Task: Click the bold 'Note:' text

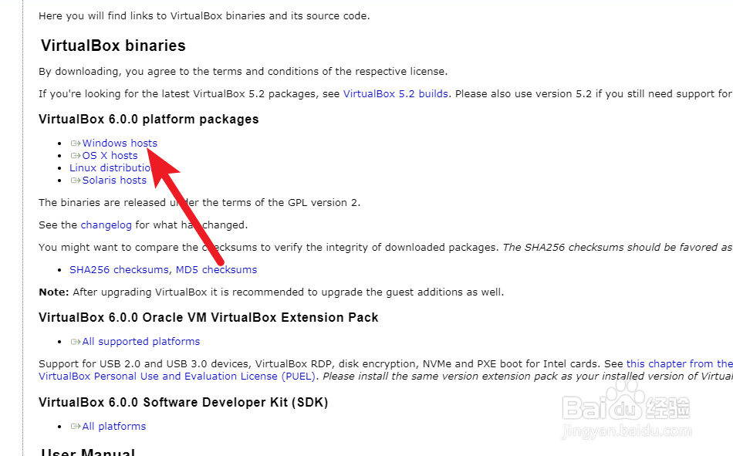Action: point(54,292)
